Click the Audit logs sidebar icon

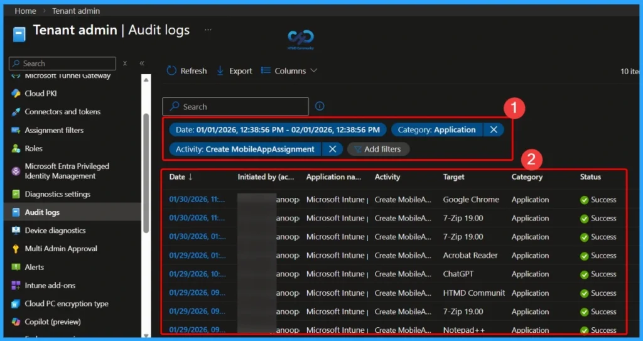(x=16, y=212)
